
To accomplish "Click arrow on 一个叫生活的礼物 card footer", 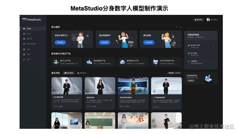I will tap(179, 107).
